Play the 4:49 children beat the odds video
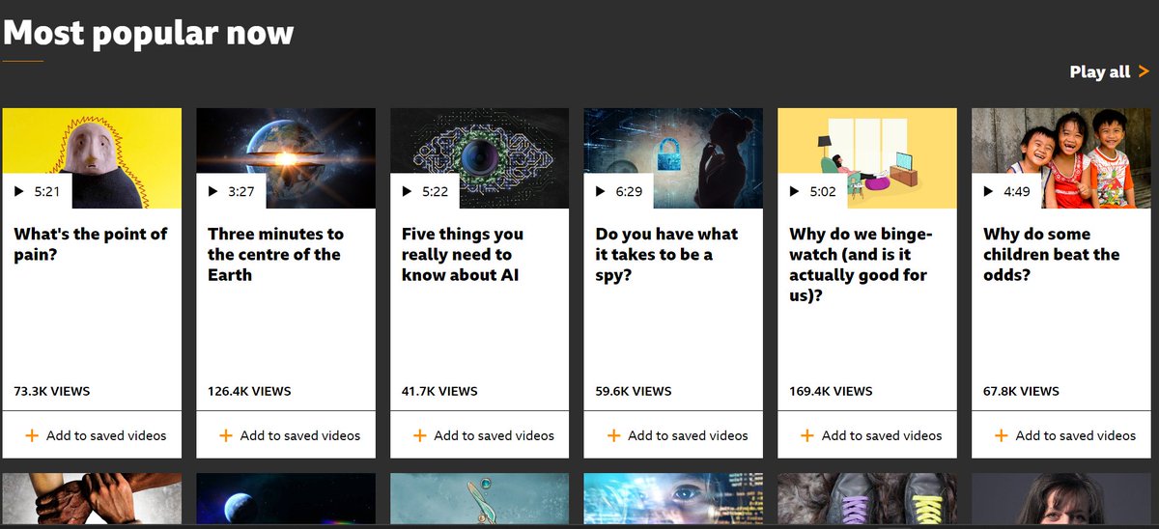Screen dimensions: 1159x529 point(1007,191)
